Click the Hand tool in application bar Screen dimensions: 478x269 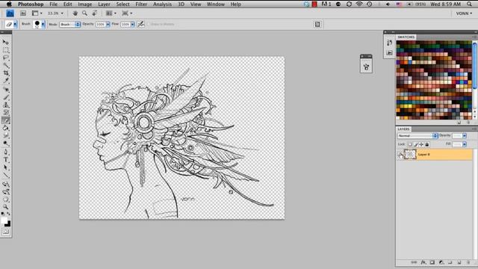[75, 13]
